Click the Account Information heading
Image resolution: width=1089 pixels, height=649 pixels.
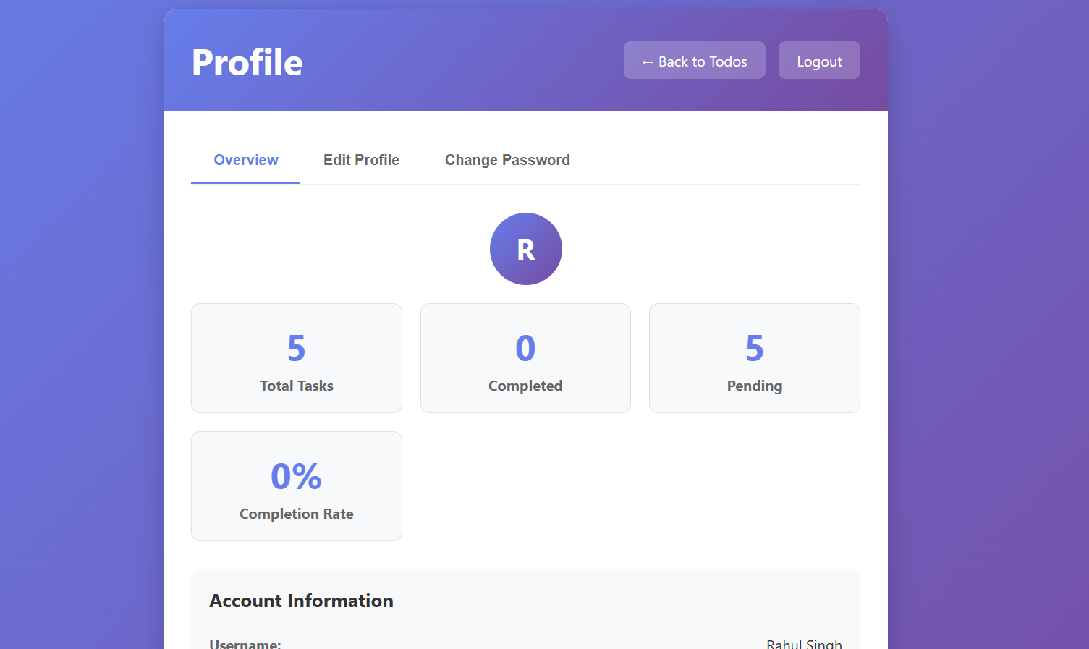tap(302, 601)
